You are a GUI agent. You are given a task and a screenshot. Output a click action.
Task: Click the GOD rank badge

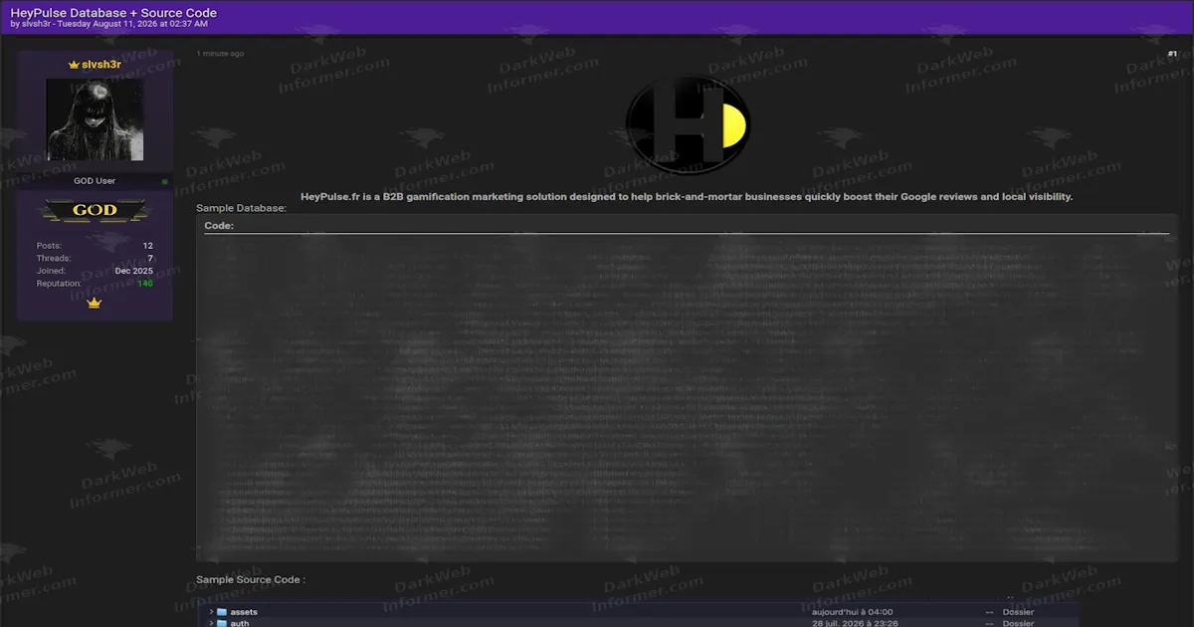pos(95,211)
